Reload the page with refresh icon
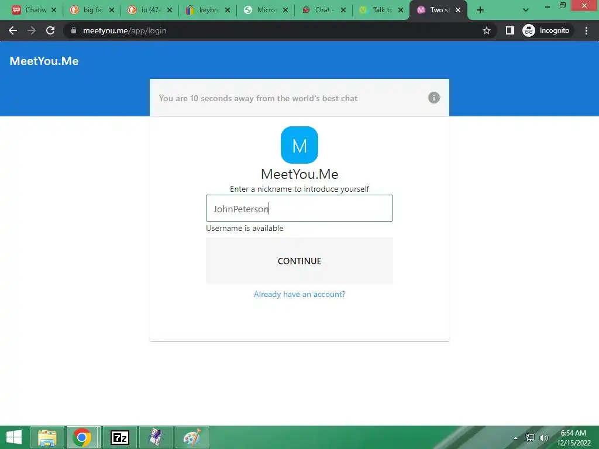599x449 pixels. coord(50,30)
